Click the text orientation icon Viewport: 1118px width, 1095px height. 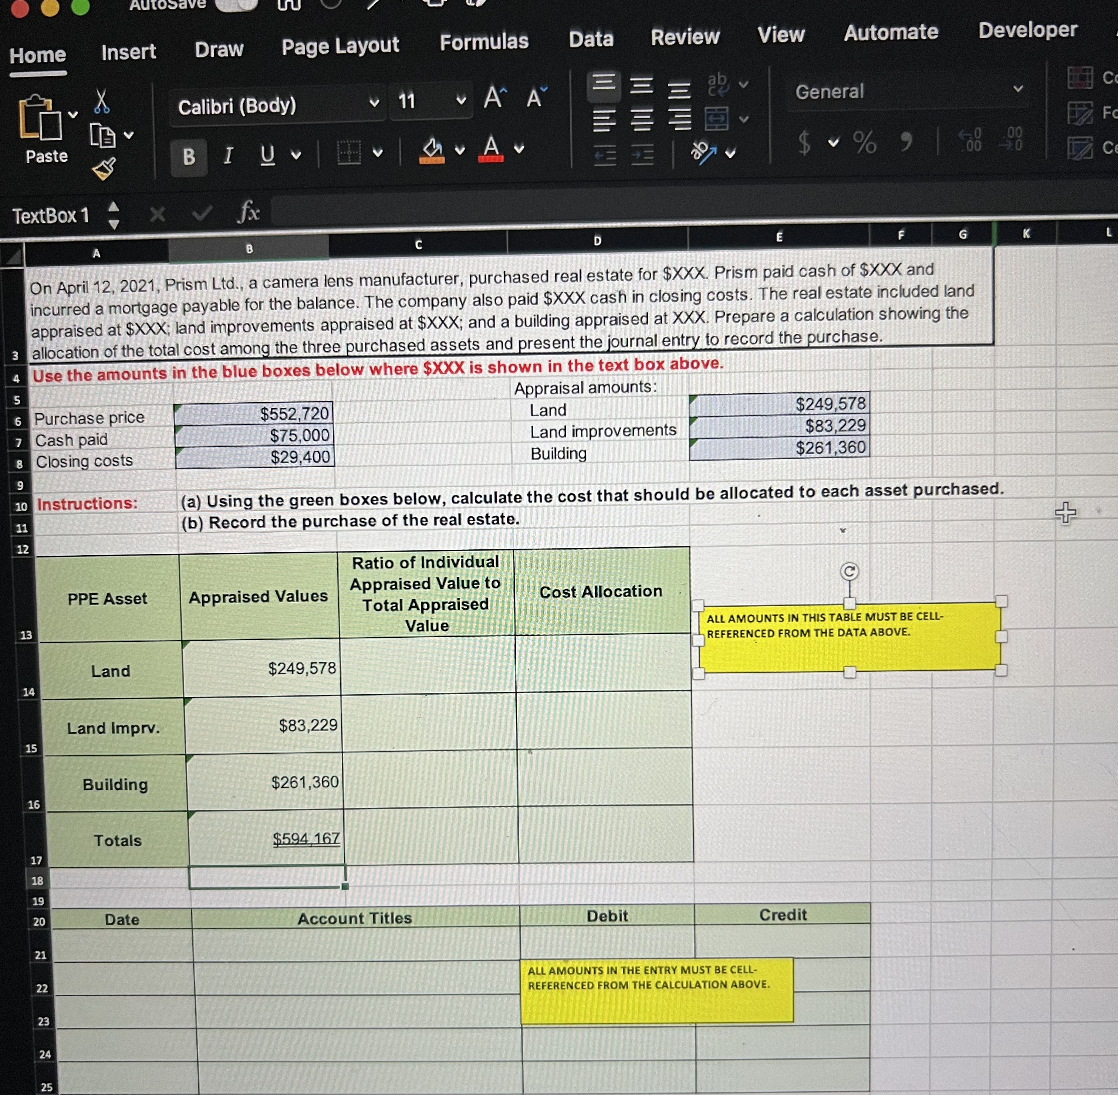[x=703, y=152]
